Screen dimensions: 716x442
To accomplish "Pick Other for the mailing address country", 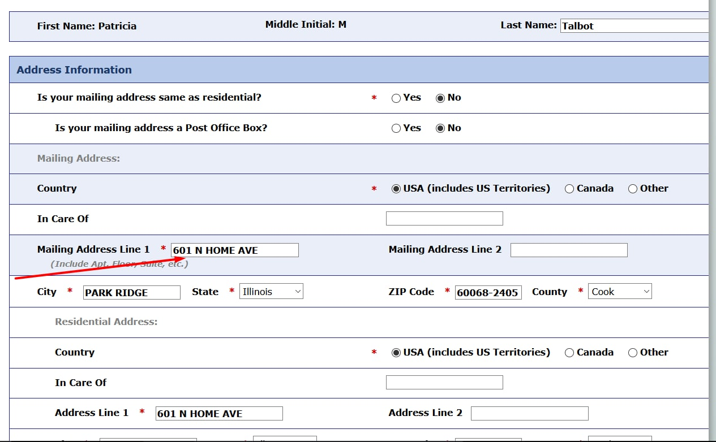I will coord(633,189).
